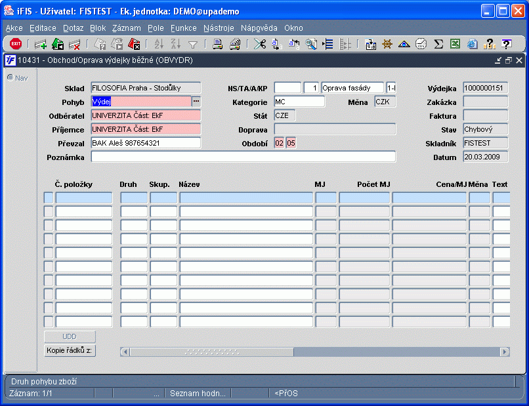Screen dimensions: 529x406
Task: Click the green save-record toolbar icon
Action: click(x=58, y=44)
